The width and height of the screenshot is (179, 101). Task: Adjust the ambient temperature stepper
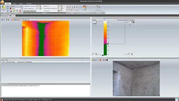tap(62, 9)
